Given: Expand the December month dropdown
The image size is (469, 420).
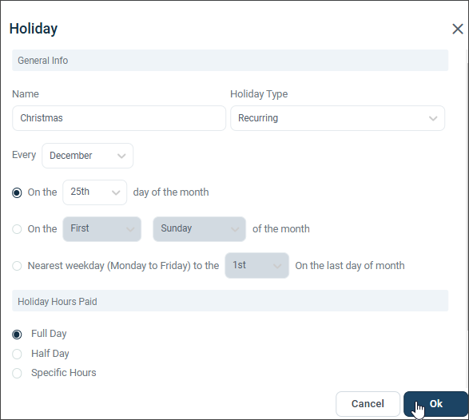Looking at the screenshot, I should pos(87,156).
